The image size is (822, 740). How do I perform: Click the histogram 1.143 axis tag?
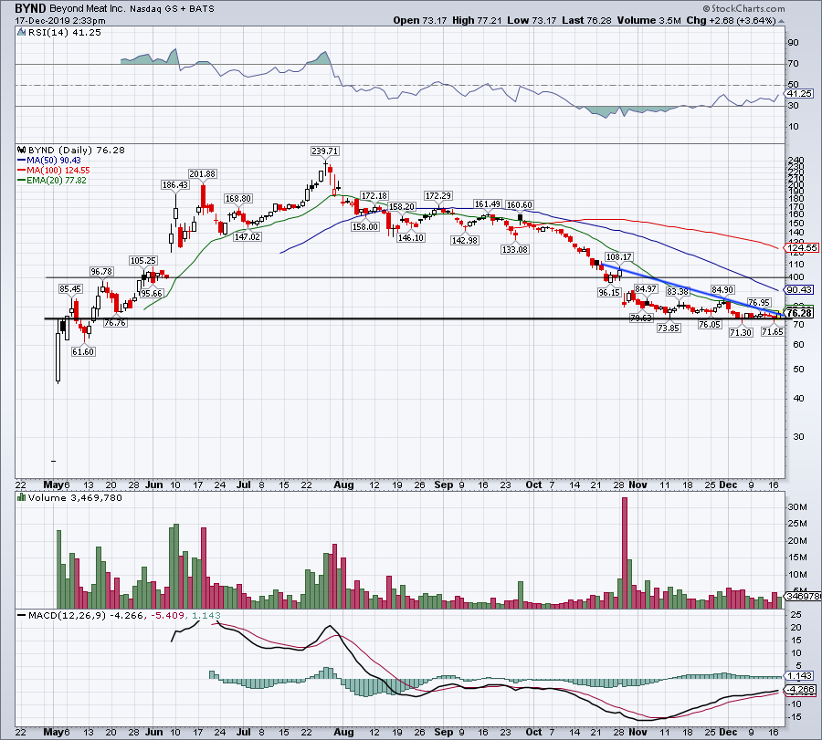(799, 675)
